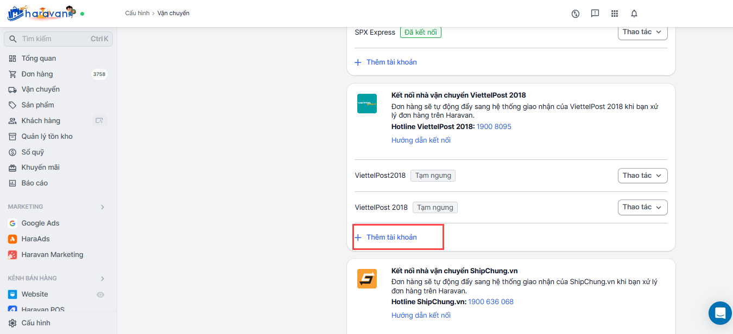Open the apps grid icon

pyautogui.click(x=615, y=14)
